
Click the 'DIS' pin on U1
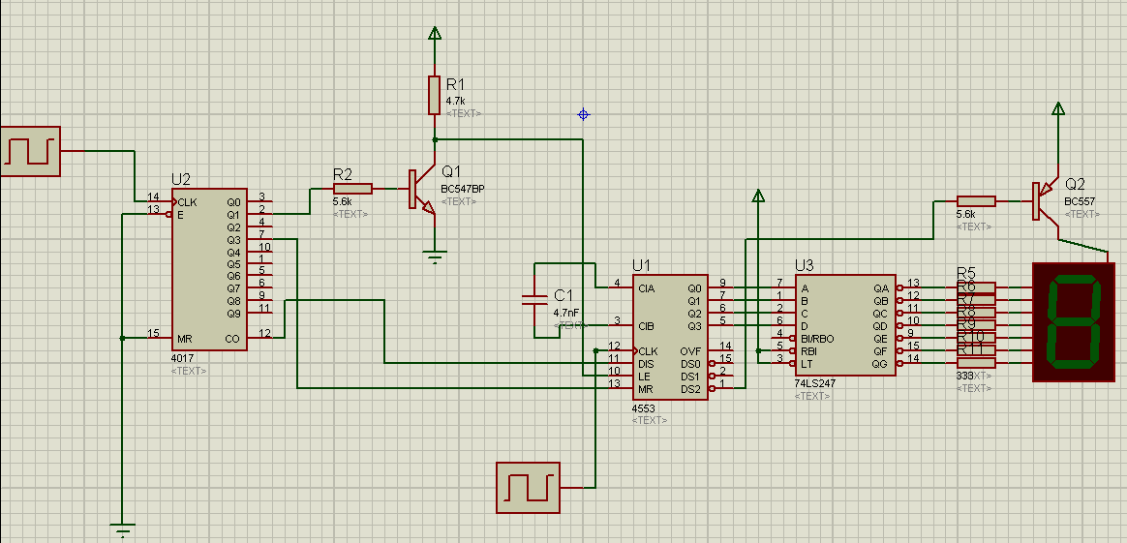coord(646,363)
